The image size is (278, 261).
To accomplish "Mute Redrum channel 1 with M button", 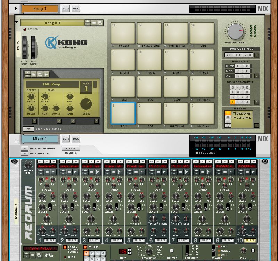I will [40, 162].
